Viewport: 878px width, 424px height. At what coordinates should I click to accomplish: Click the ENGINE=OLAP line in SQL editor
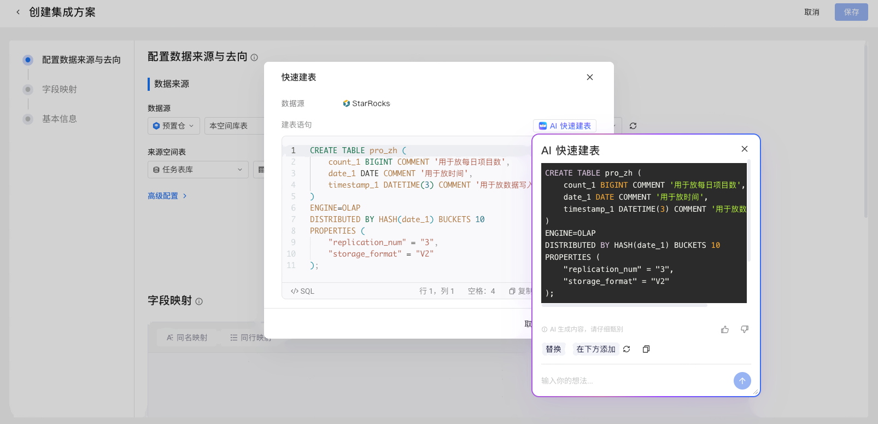point(335,208)
